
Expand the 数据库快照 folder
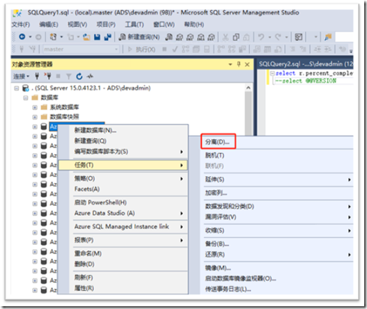(x=35, y=117)
